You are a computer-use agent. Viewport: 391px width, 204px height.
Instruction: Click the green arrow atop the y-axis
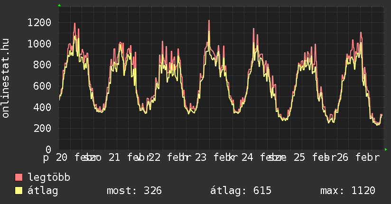59,5
